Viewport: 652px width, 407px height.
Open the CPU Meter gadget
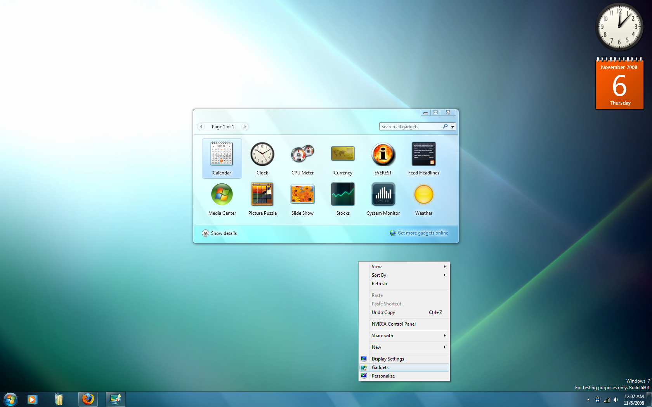click(302, 158)
